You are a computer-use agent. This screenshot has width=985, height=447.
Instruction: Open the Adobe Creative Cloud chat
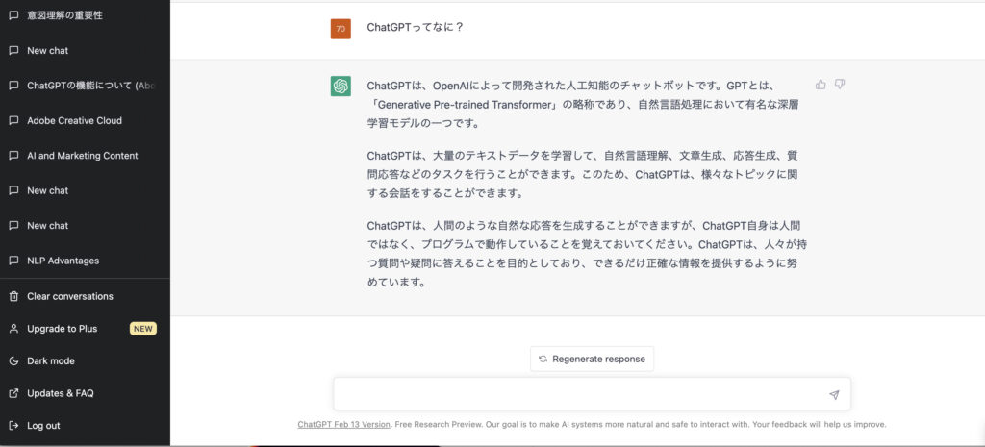tap(74, 120)
